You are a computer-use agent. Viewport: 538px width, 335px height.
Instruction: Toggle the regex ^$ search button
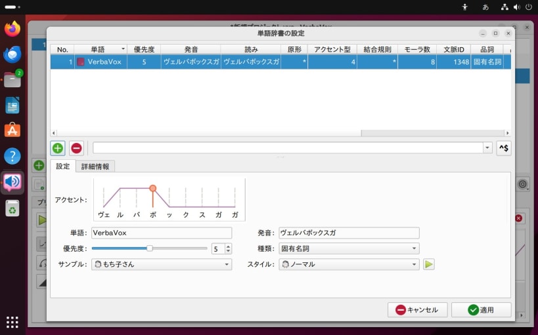coord(504,148)
